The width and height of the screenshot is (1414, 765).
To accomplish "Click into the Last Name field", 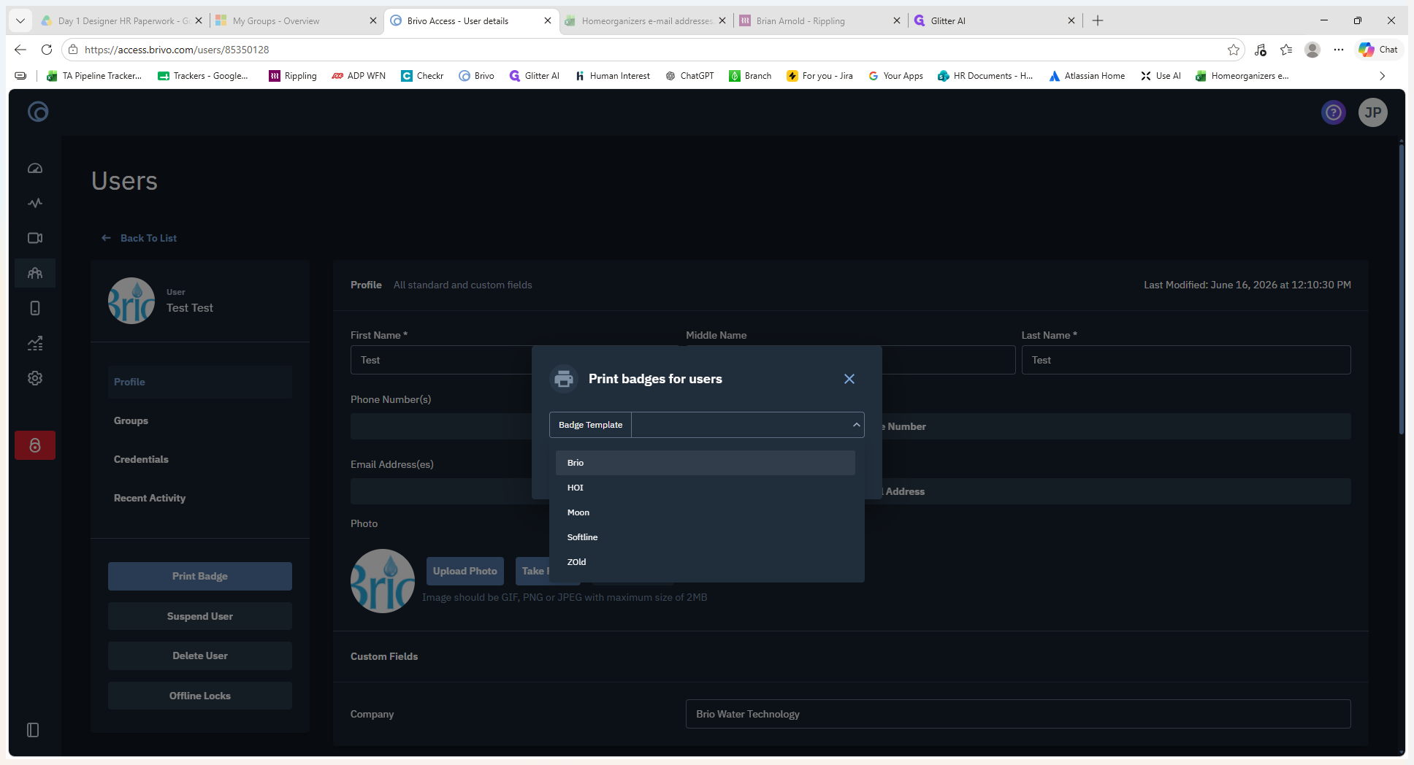I will pos(1186,360).
